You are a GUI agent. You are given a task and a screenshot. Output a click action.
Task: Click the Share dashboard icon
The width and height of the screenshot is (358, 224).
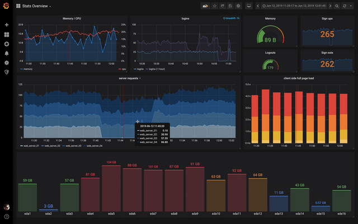coord(223,6)
